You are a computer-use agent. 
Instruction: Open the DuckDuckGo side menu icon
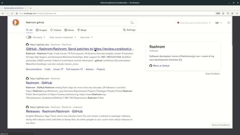coord(228,22)
